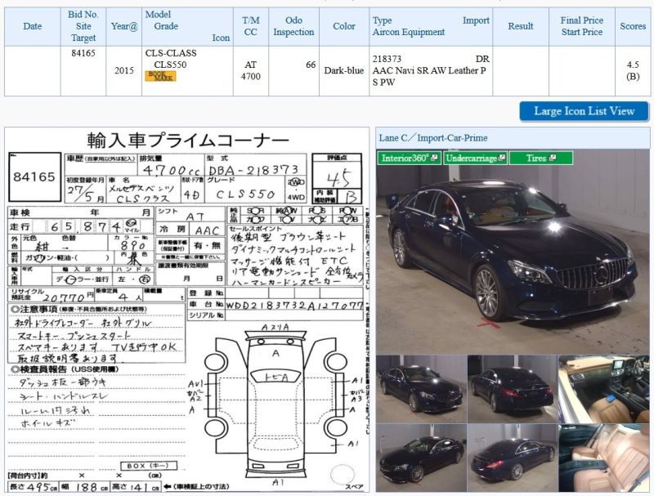Click the Model Grade Icon header
654x496 pixels.
coord(187,26)
